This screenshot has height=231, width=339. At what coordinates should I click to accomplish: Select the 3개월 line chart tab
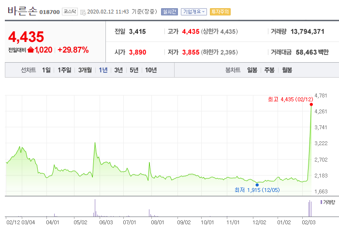[x=85, y=70]
